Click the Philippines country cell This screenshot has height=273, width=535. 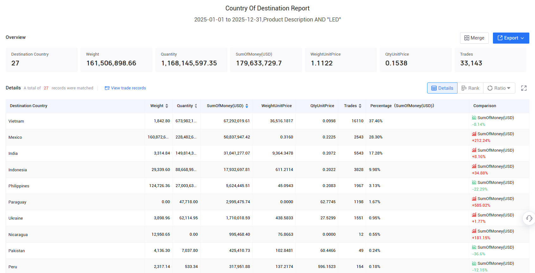pyautogui.click(x=75, y=186)
